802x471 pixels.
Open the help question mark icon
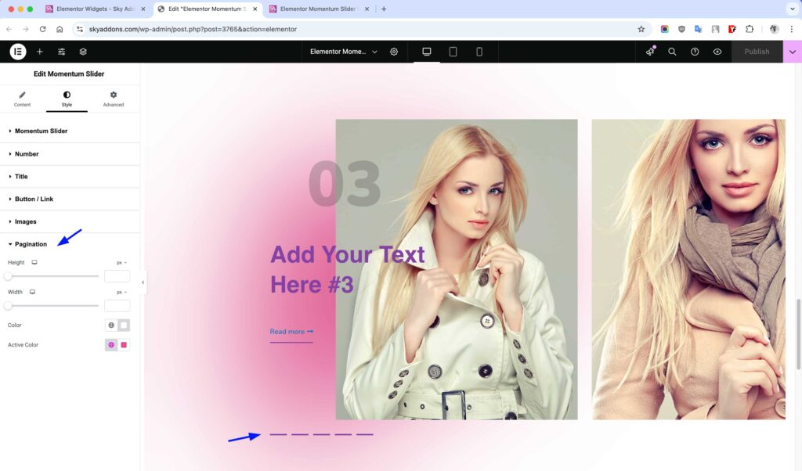(x=695, y=52)
